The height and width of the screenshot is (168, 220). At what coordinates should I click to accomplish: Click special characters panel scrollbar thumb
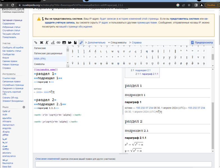coord(213,57)
